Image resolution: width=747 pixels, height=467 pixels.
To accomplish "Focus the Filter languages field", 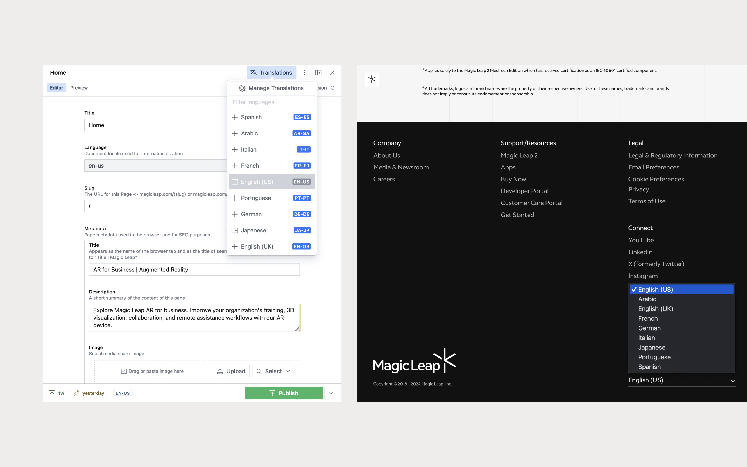I will [272, 102].
